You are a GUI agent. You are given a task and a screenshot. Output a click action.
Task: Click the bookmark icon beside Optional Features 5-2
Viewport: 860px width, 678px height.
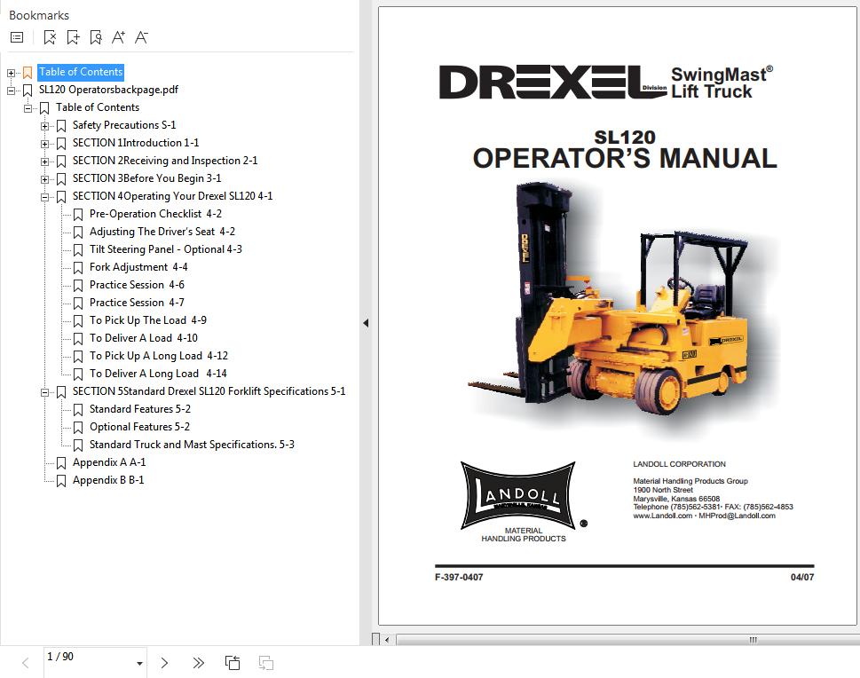click(78, 428)
